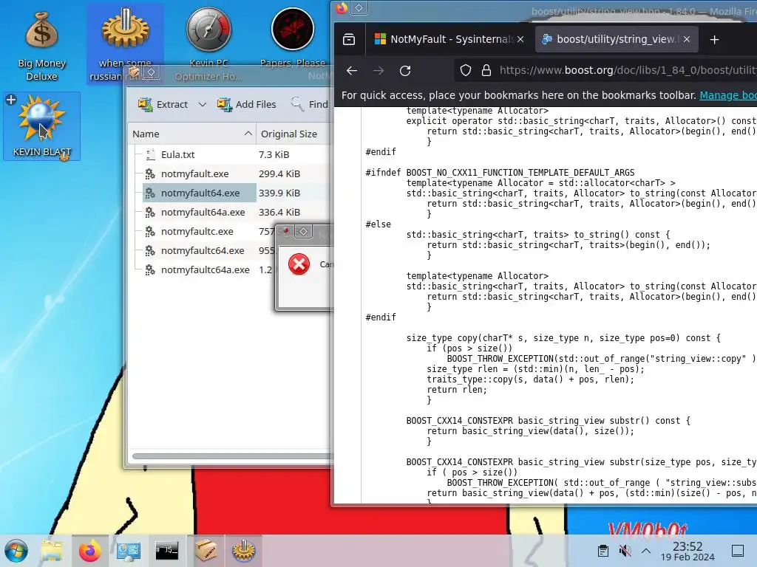Open the terminal taskbar icon

166,551
